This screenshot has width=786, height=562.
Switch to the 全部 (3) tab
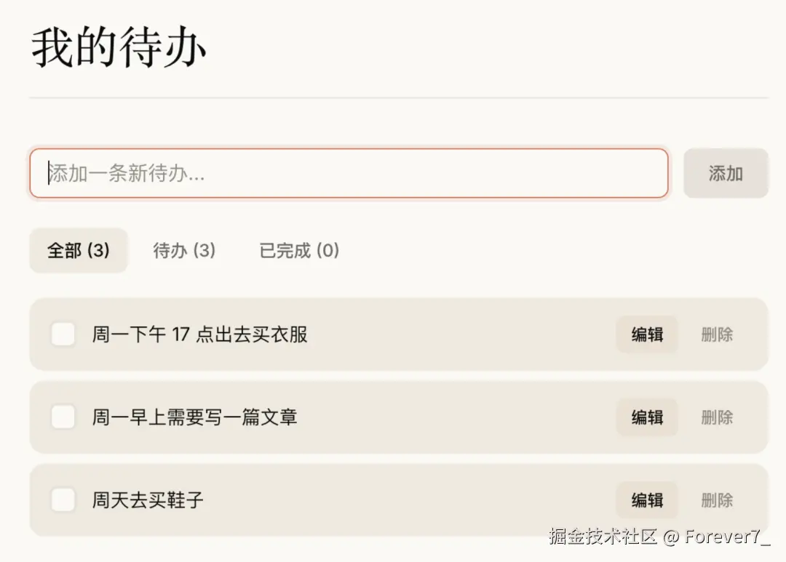[79, 250]
